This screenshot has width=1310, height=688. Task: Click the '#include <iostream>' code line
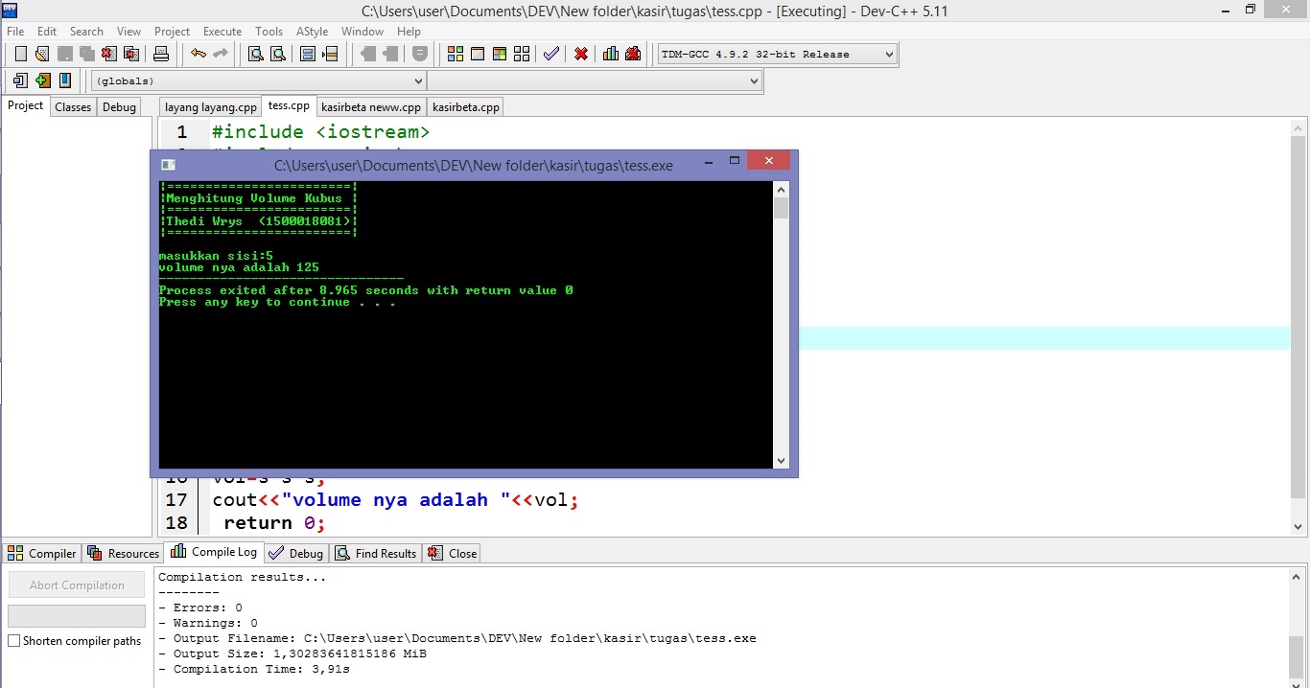[321, 132]
